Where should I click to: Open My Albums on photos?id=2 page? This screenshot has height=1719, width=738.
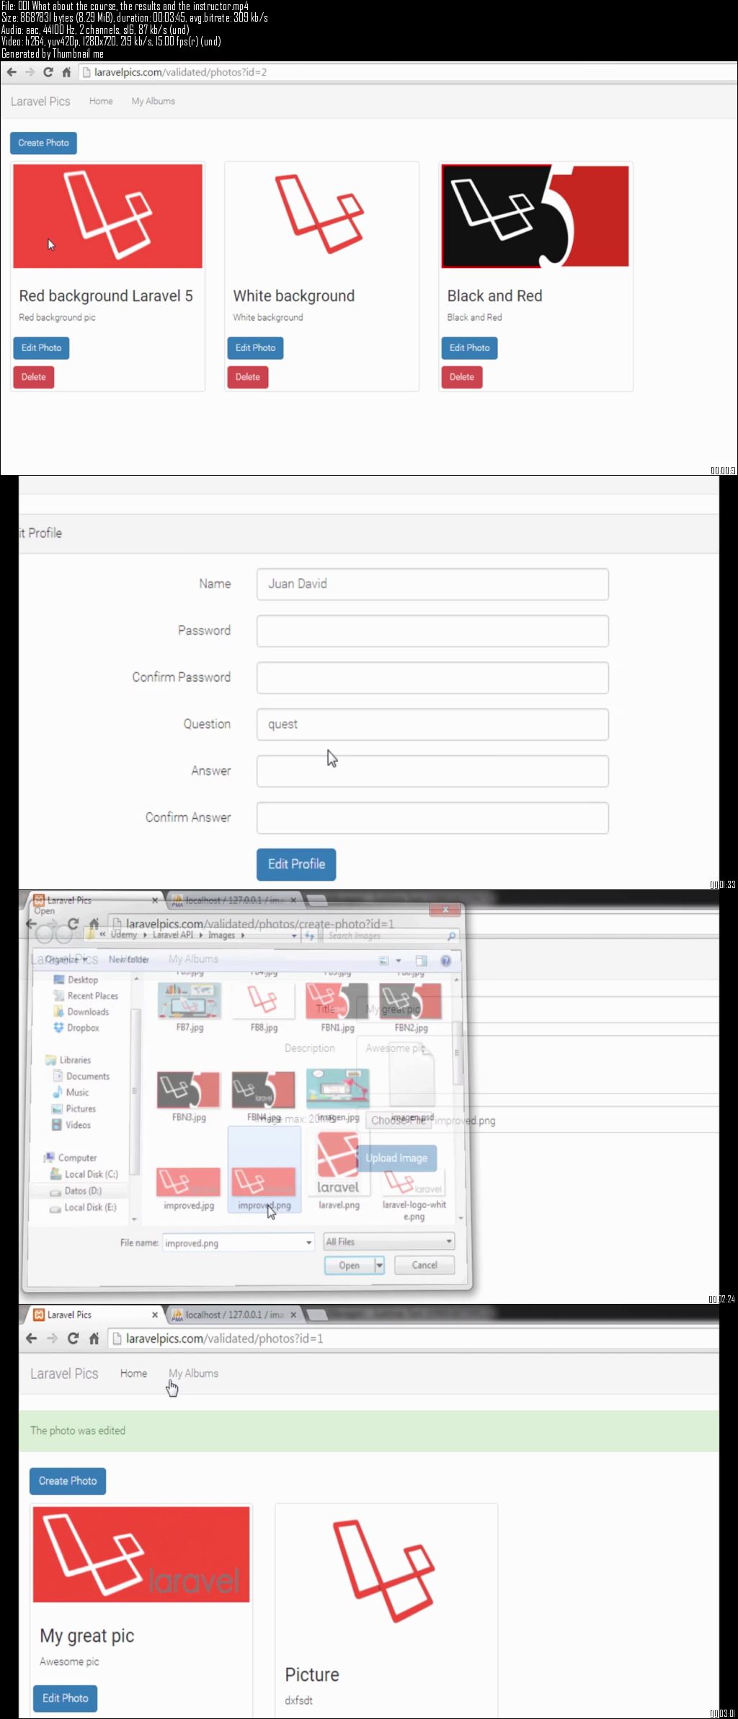[x=153, y=102]
